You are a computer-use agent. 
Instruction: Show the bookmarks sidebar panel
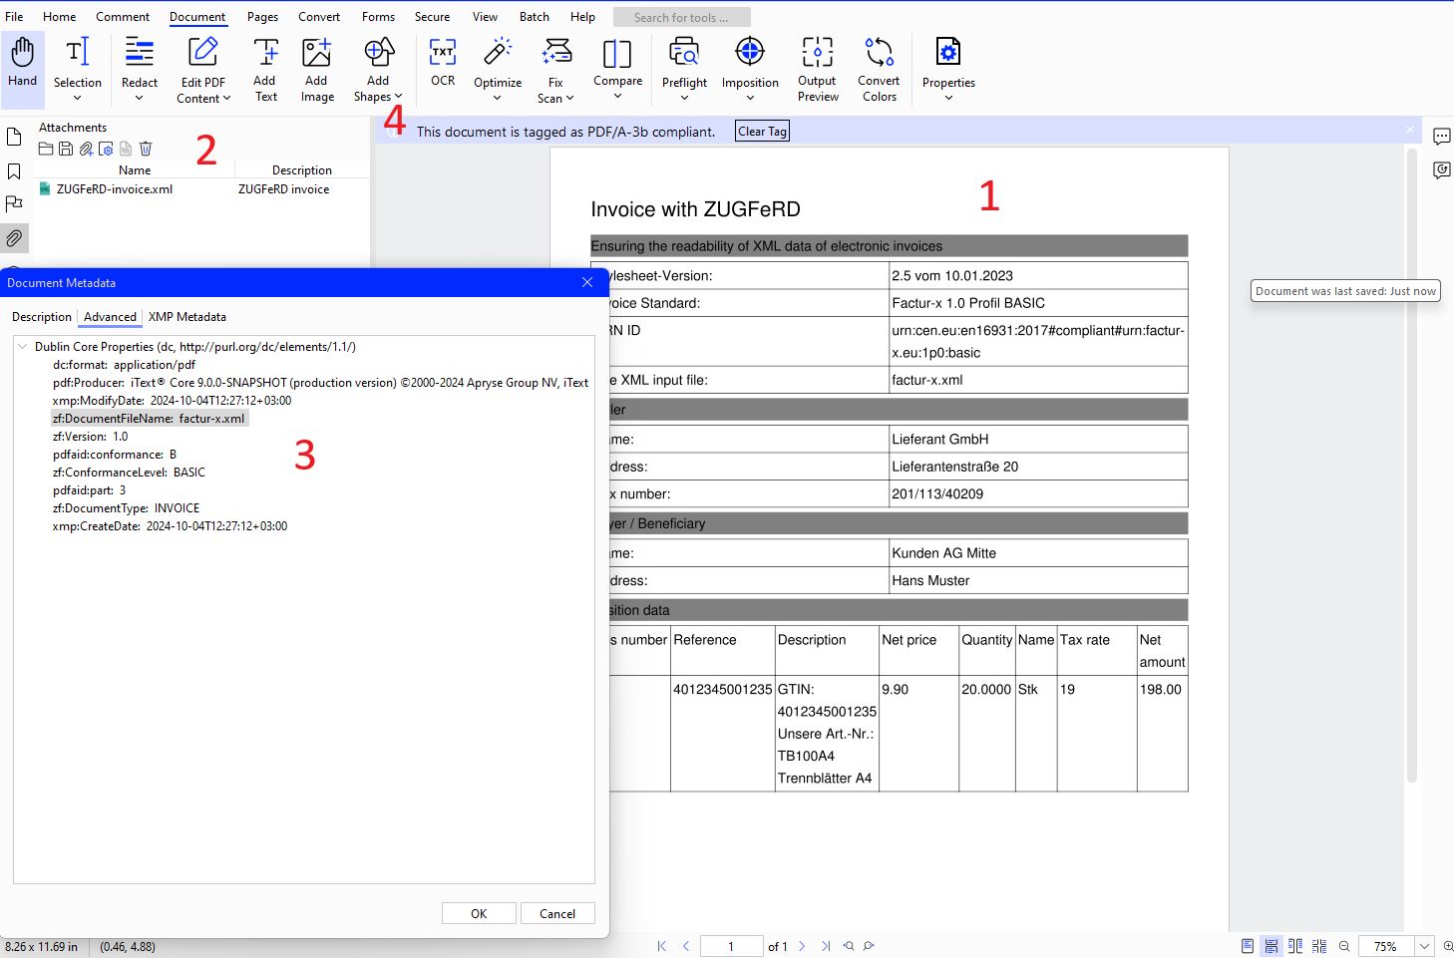coord(14,171)
